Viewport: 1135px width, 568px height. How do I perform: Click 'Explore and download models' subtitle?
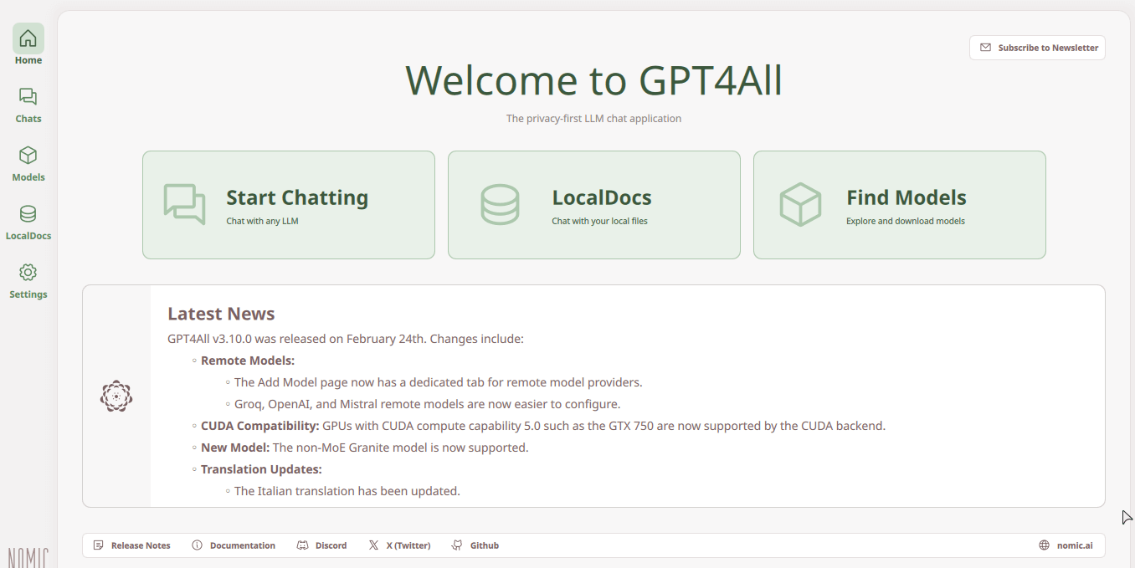[x=906, y=222]
